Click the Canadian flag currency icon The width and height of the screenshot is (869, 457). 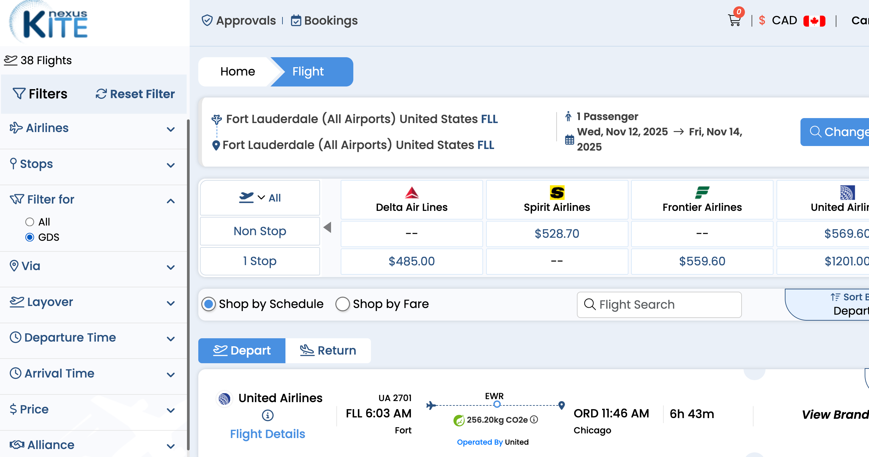[x=814, y=21]
